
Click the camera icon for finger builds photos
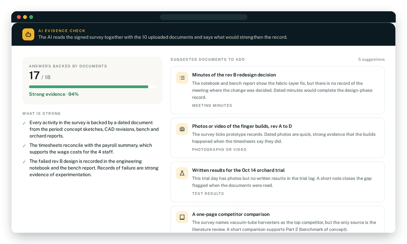point(182,129)
